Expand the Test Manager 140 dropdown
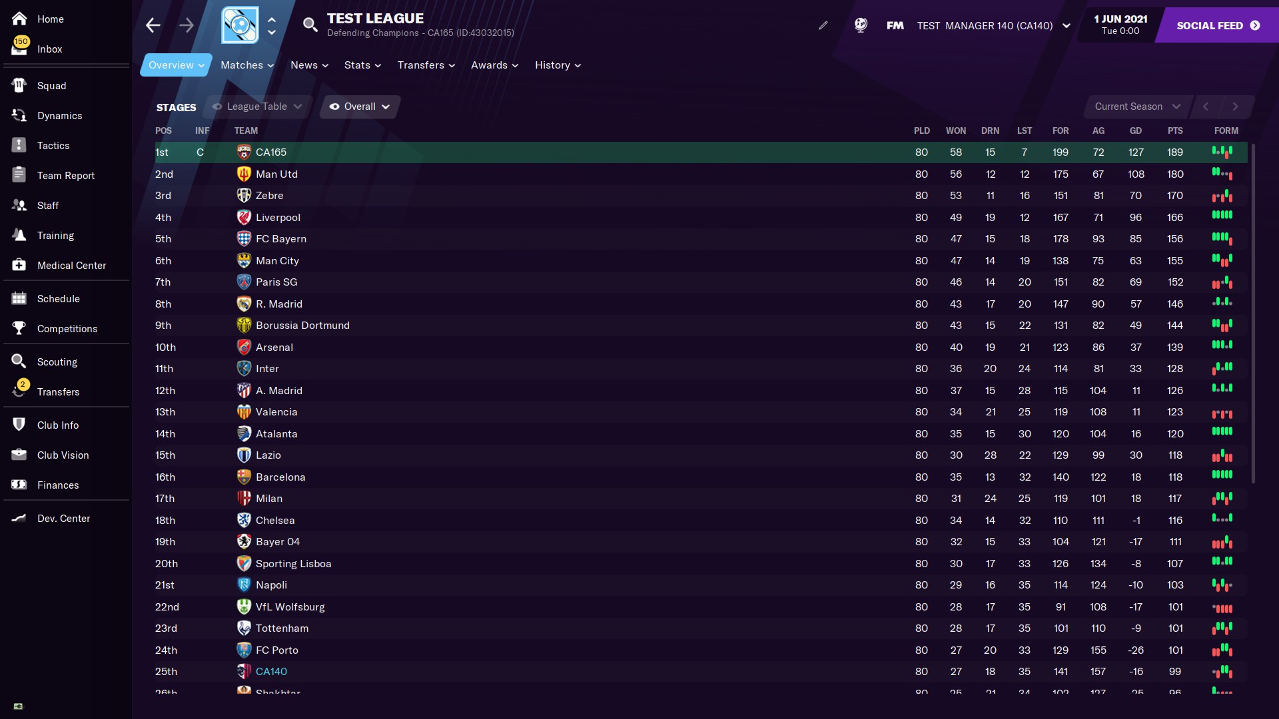Viewport: 1279px width, 719px height. 1066,26
